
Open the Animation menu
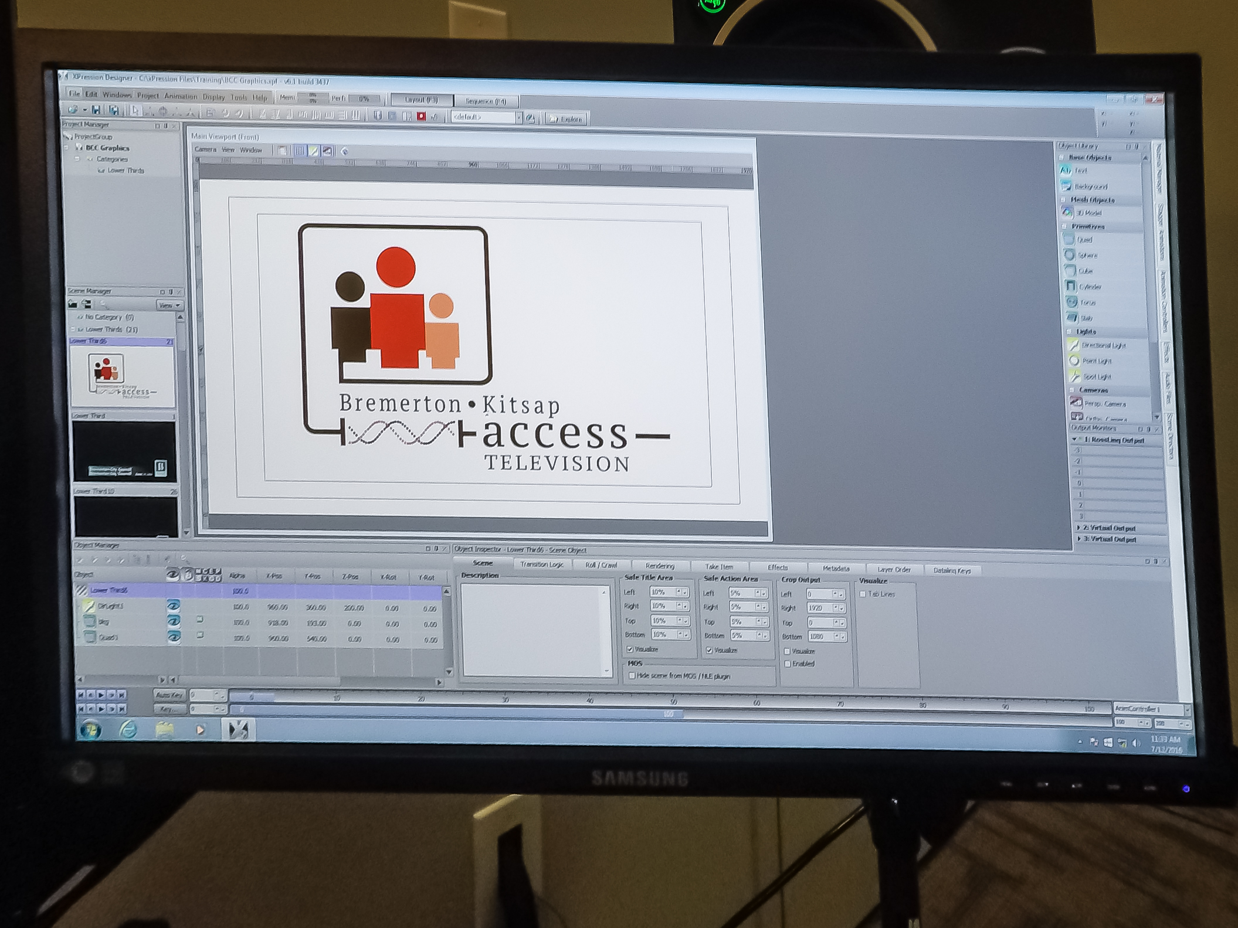[x=180, y=96]
